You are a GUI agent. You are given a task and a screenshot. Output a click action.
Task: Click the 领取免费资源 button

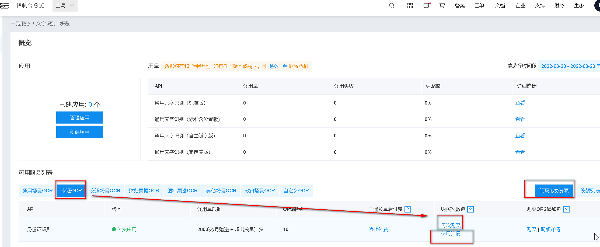[x=554, y=191]
